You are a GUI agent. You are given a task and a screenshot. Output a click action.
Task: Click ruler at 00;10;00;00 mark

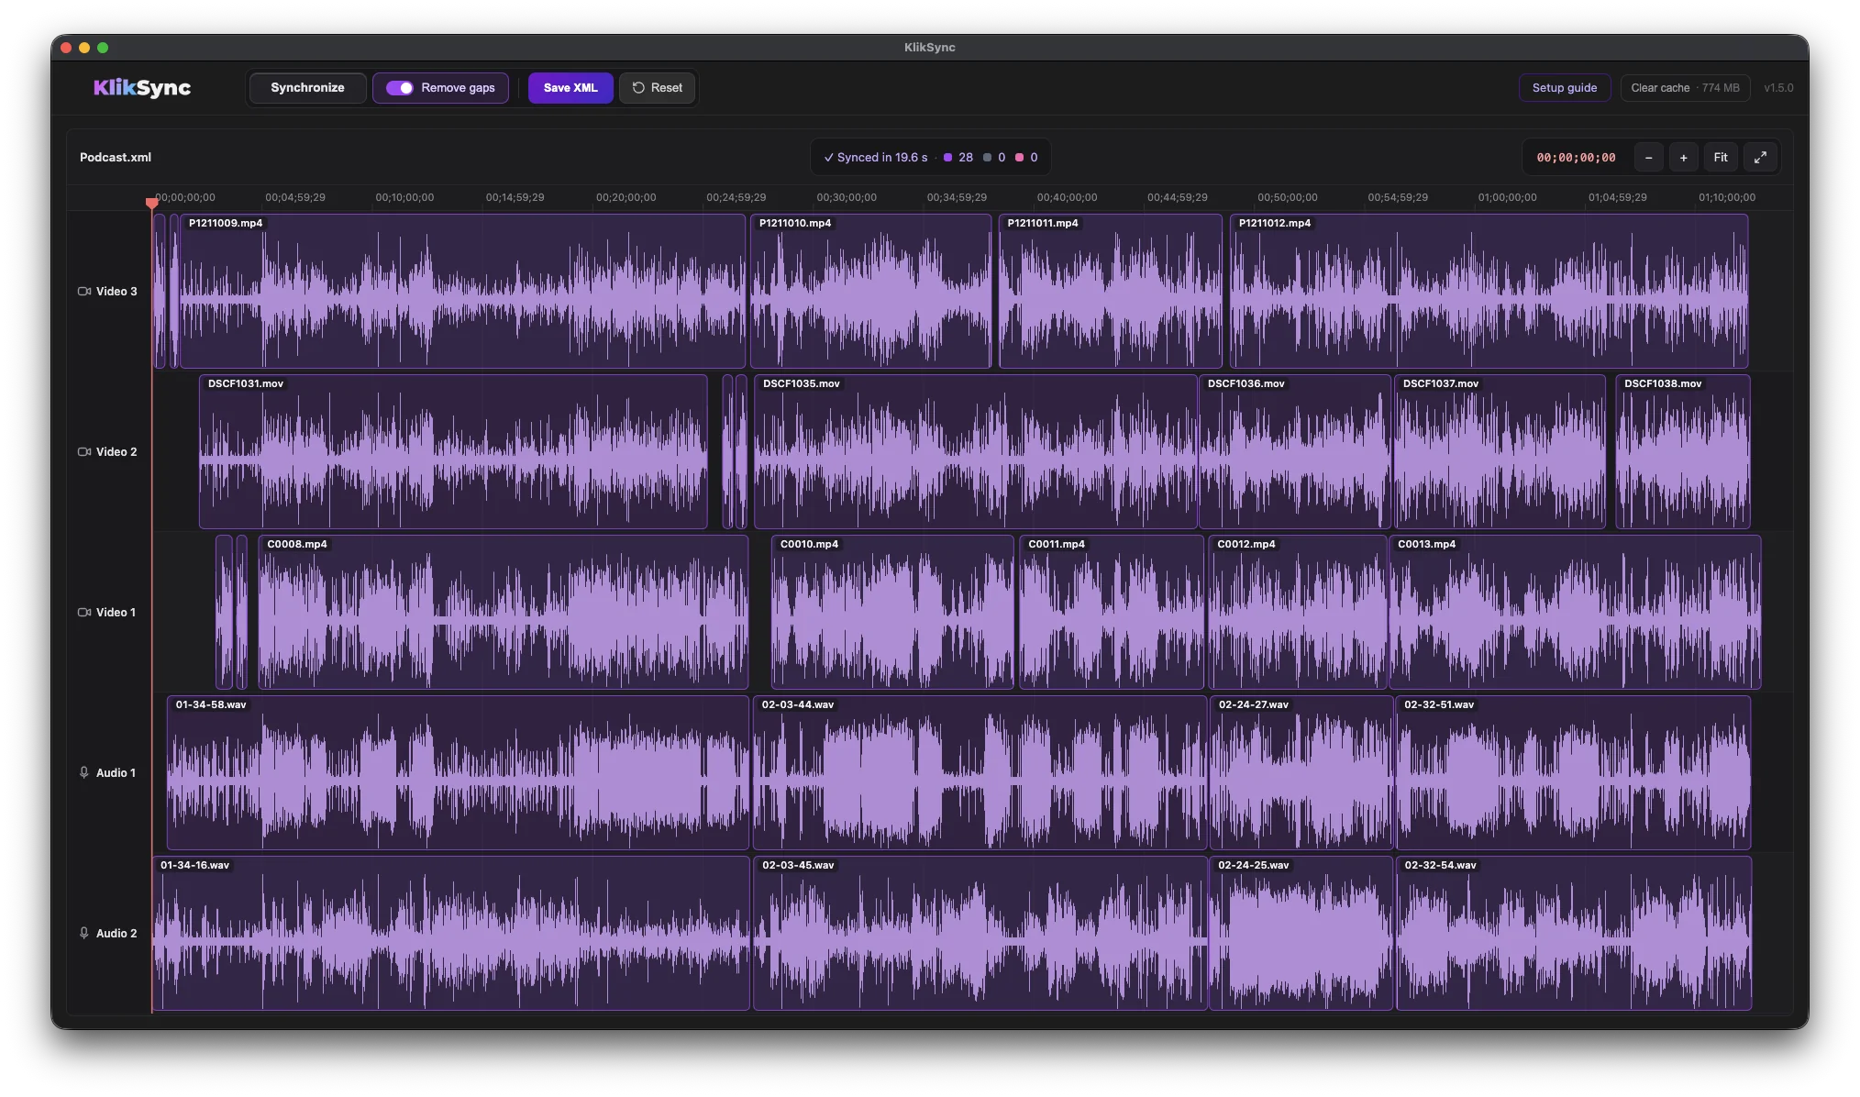click(x=404, y=197)
